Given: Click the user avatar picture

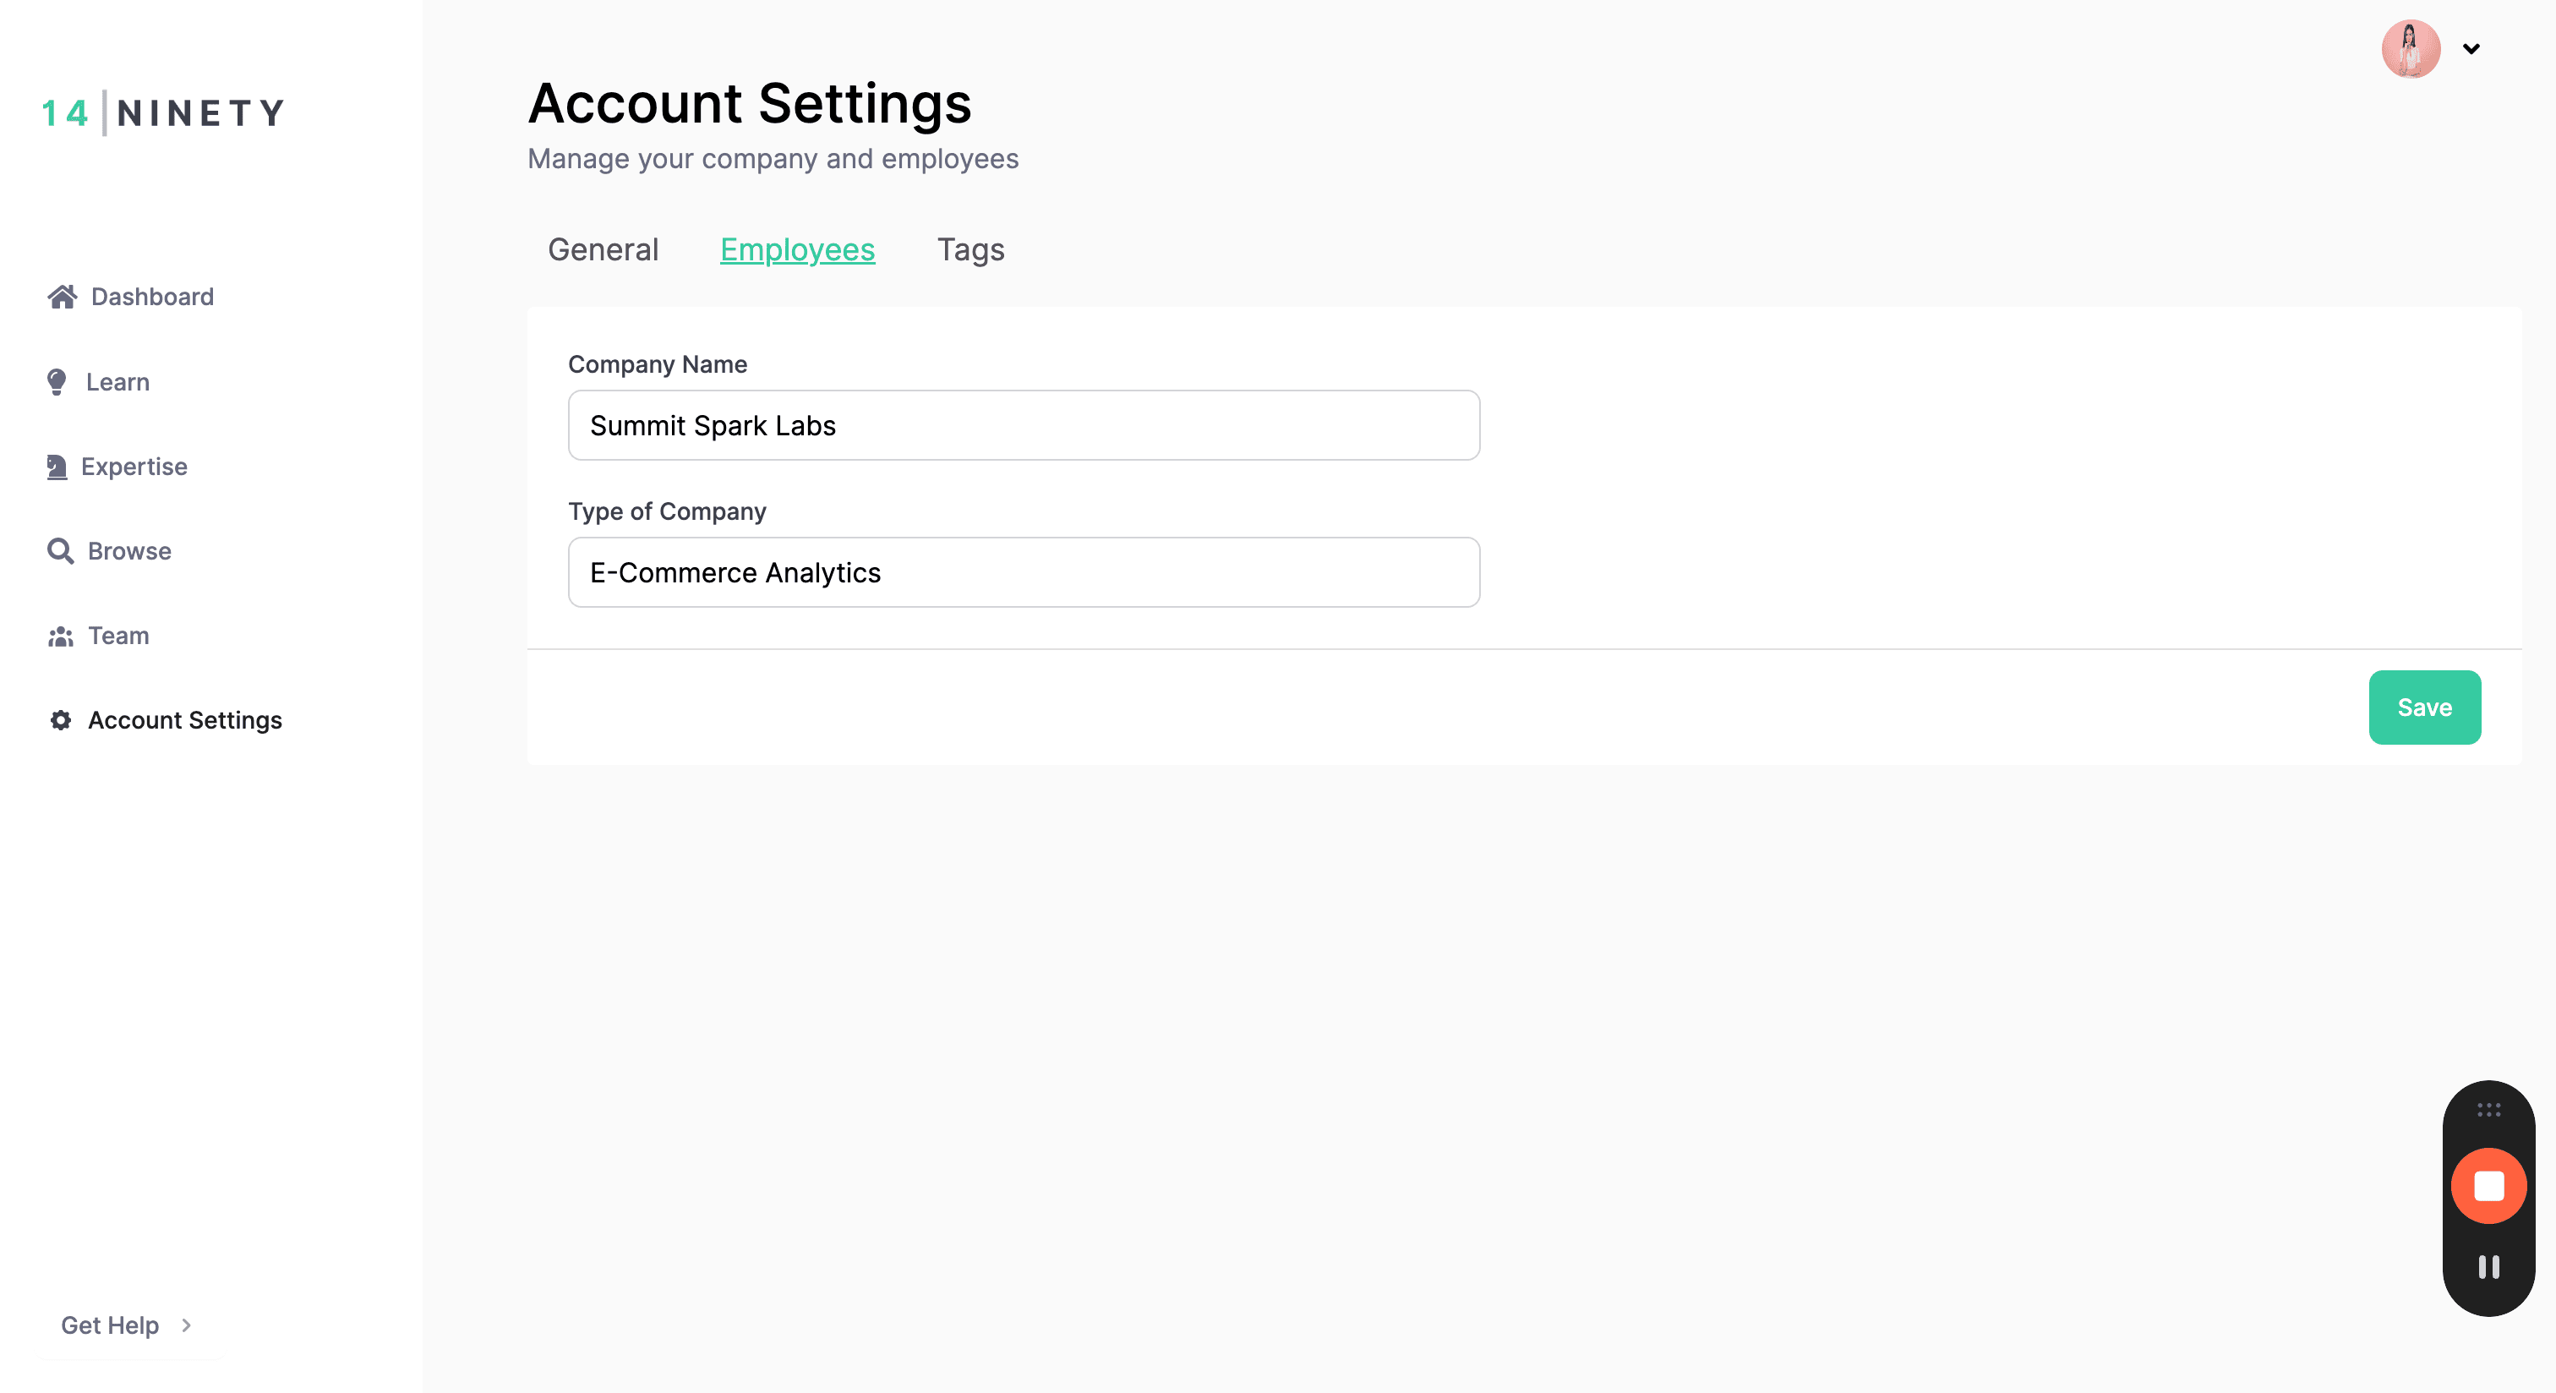Looking at the screenshot, I should coord(2410,49).
